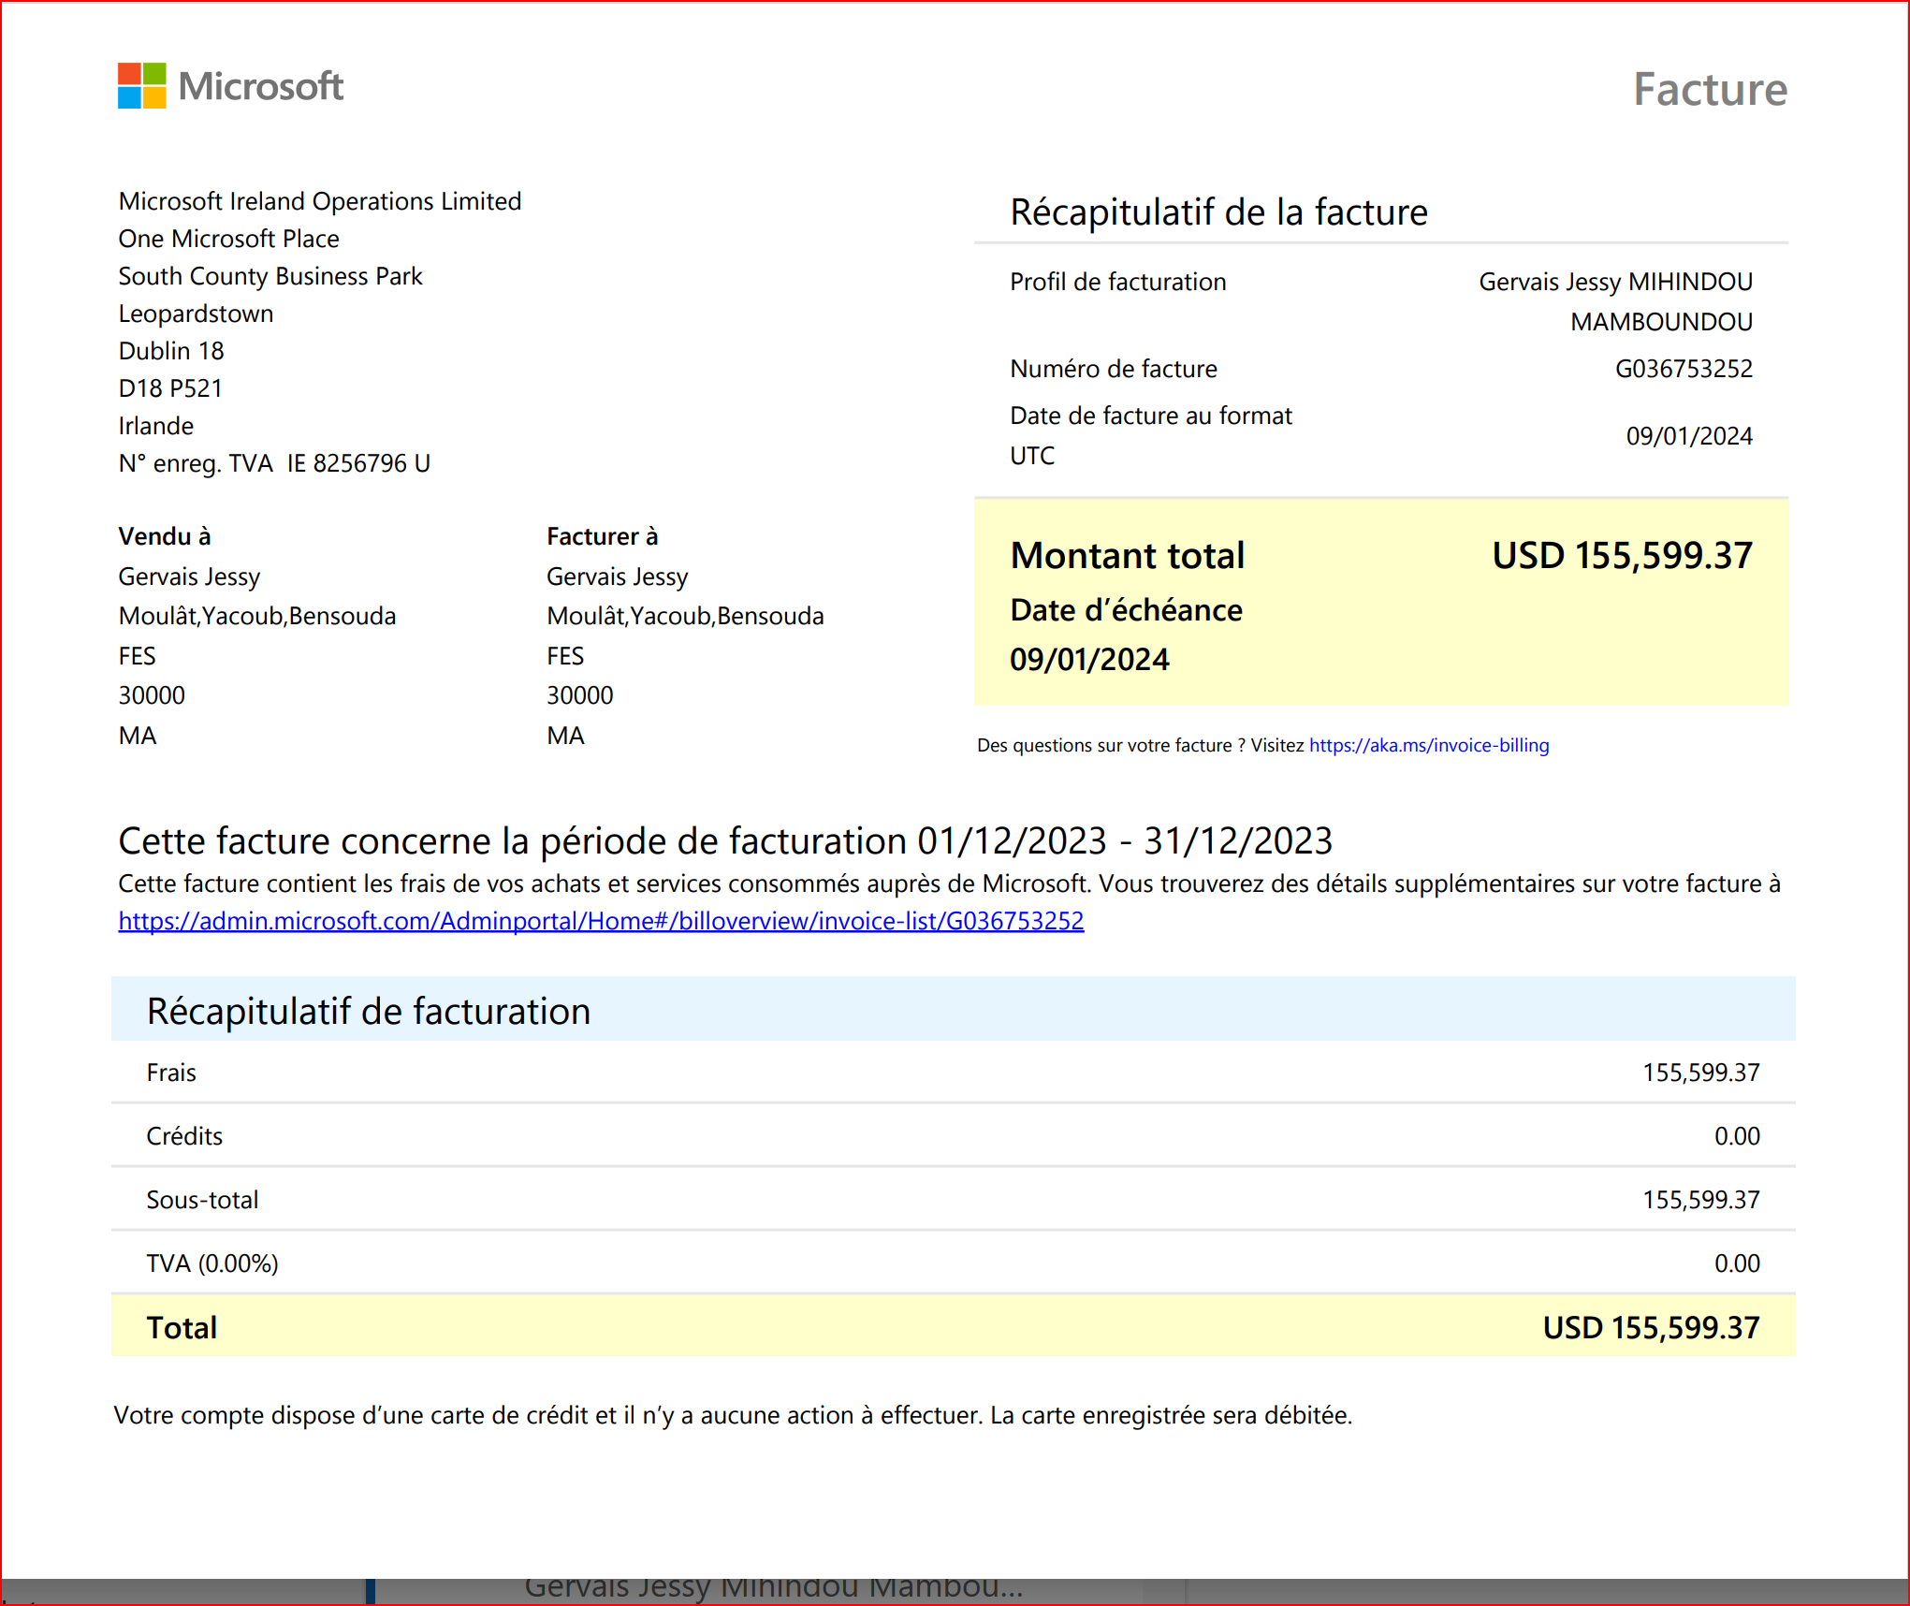
Task: Select due date 09/01/2024 in yellow box
Action: pyautogui.click(x=1089, y=660)
